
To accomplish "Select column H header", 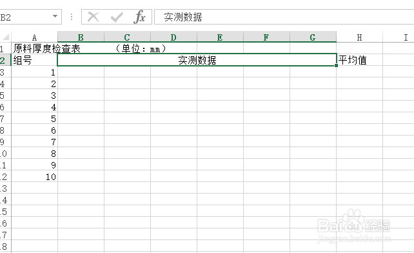I will 360,37.
